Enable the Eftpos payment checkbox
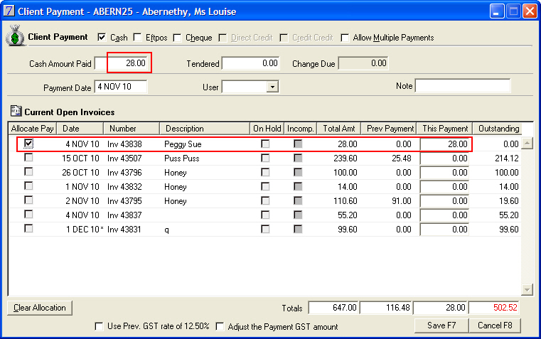The height and width of the screenshot is (339, 541). pyautogui.click(x=137, y=37)
